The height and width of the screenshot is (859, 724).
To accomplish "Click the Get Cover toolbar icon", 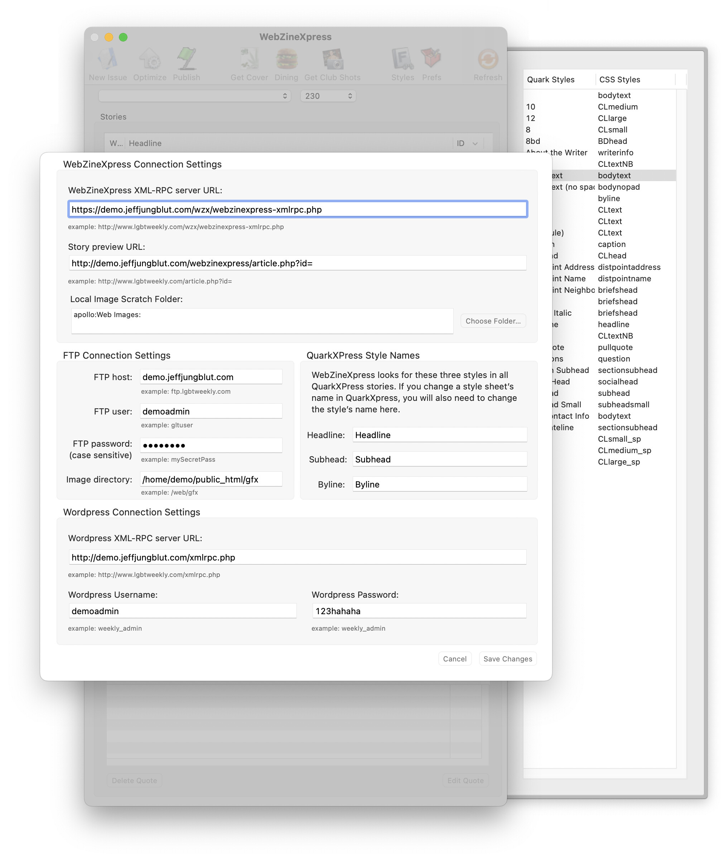I will coord(249,59).
